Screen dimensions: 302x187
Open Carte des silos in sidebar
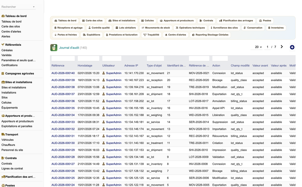point(11,26)
